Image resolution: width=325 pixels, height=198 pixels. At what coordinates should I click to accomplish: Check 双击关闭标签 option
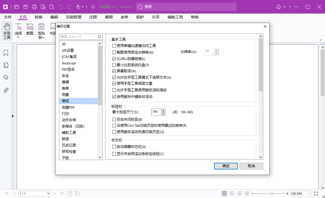114,119
